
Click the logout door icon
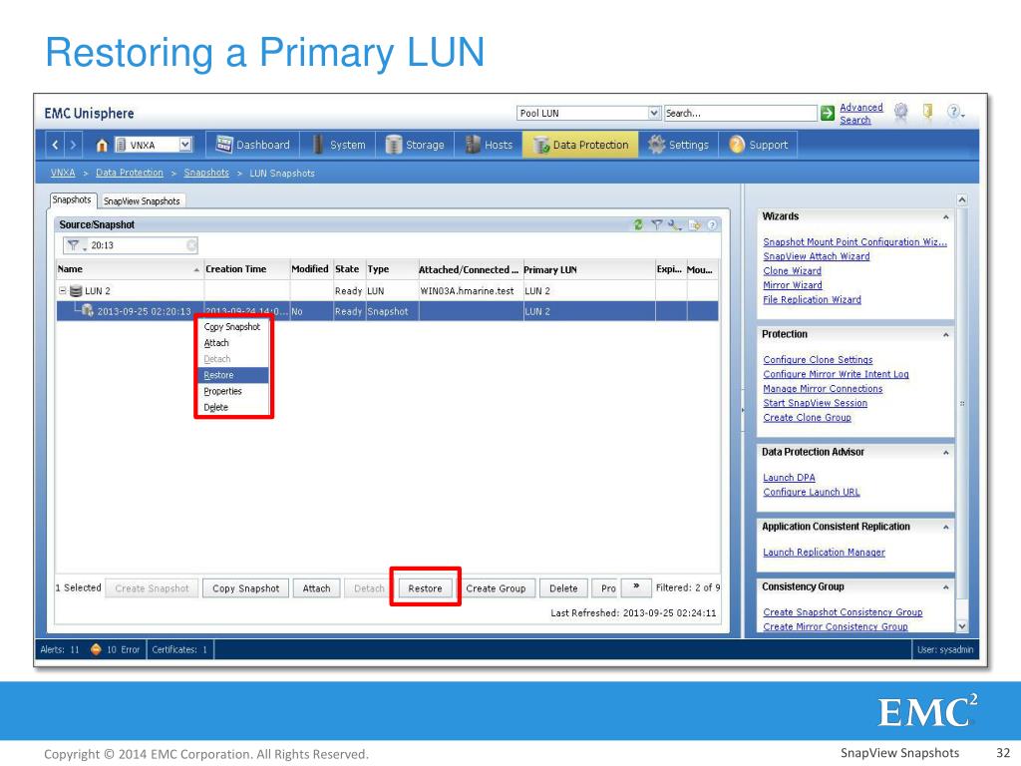(928, 112)
